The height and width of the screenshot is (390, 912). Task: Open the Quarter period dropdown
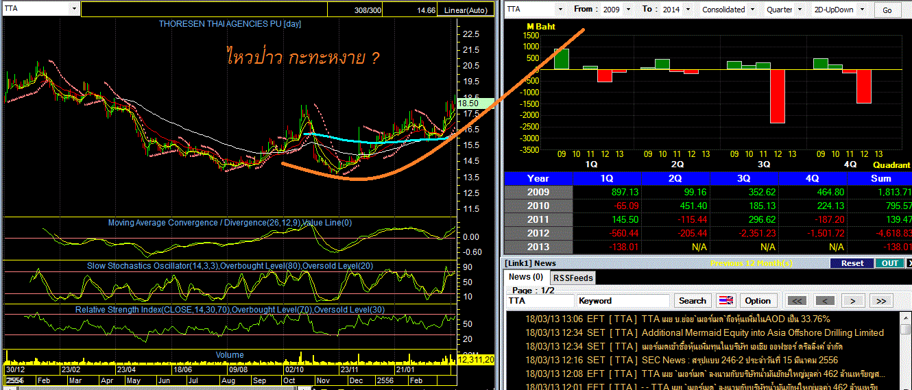click(x=800, y=10)
